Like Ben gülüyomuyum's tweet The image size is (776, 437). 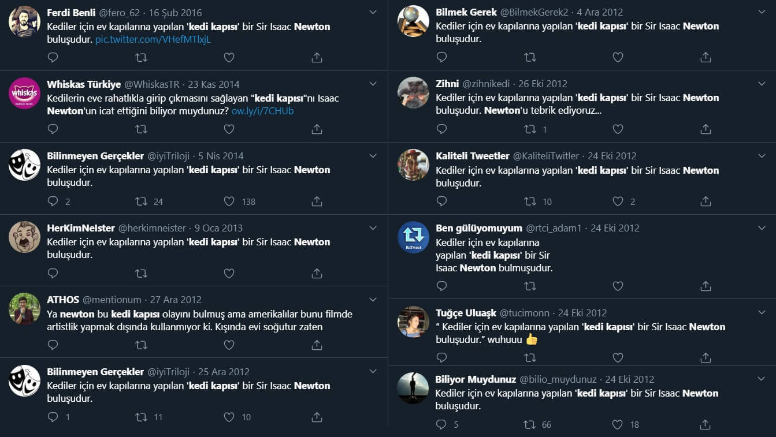(x=618, y=286)
